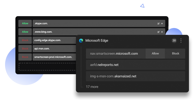Click the .www.bing.com. rule text
This screenshot has height=105, width=196.
pos(43,32)
